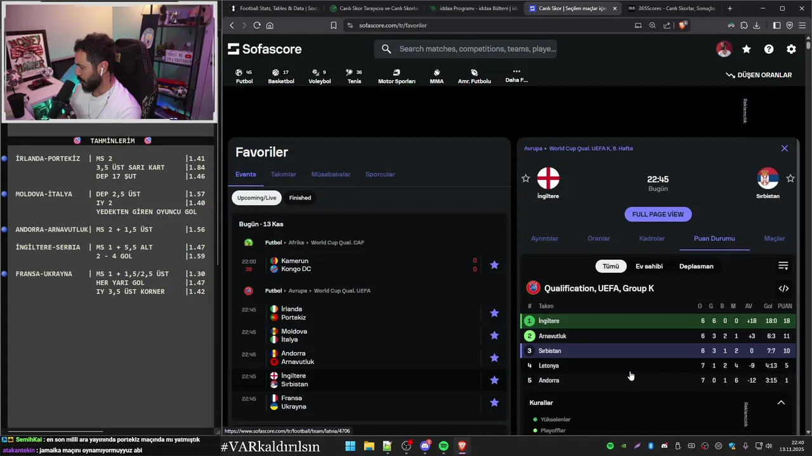Click the embed code icon for Group K
The image size is (812, 456).
pos(783,288)
